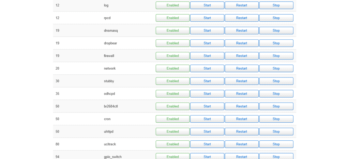This screenshot has height=159, width=349.
Task: Start the network service
Action: (x=207, y=69)
